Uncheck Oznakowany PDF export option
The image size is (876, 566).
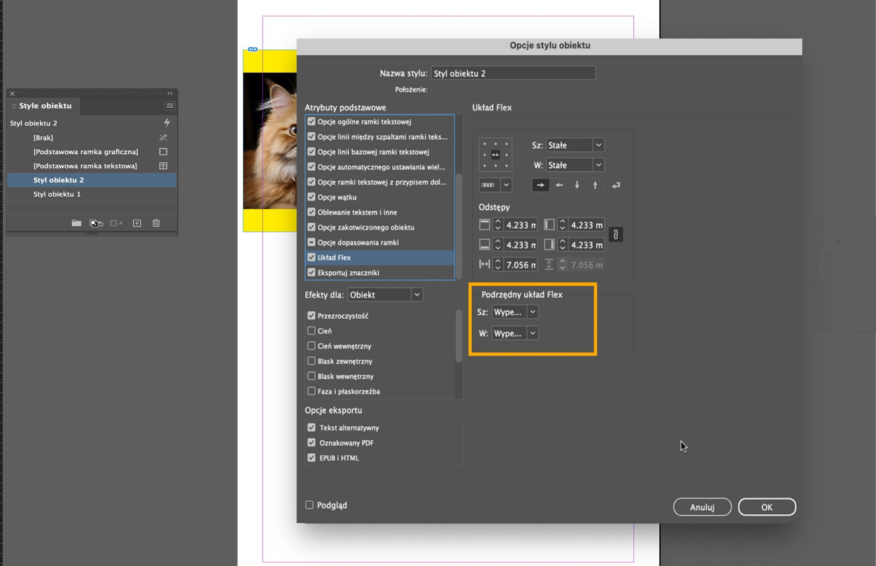pos(312,443)
